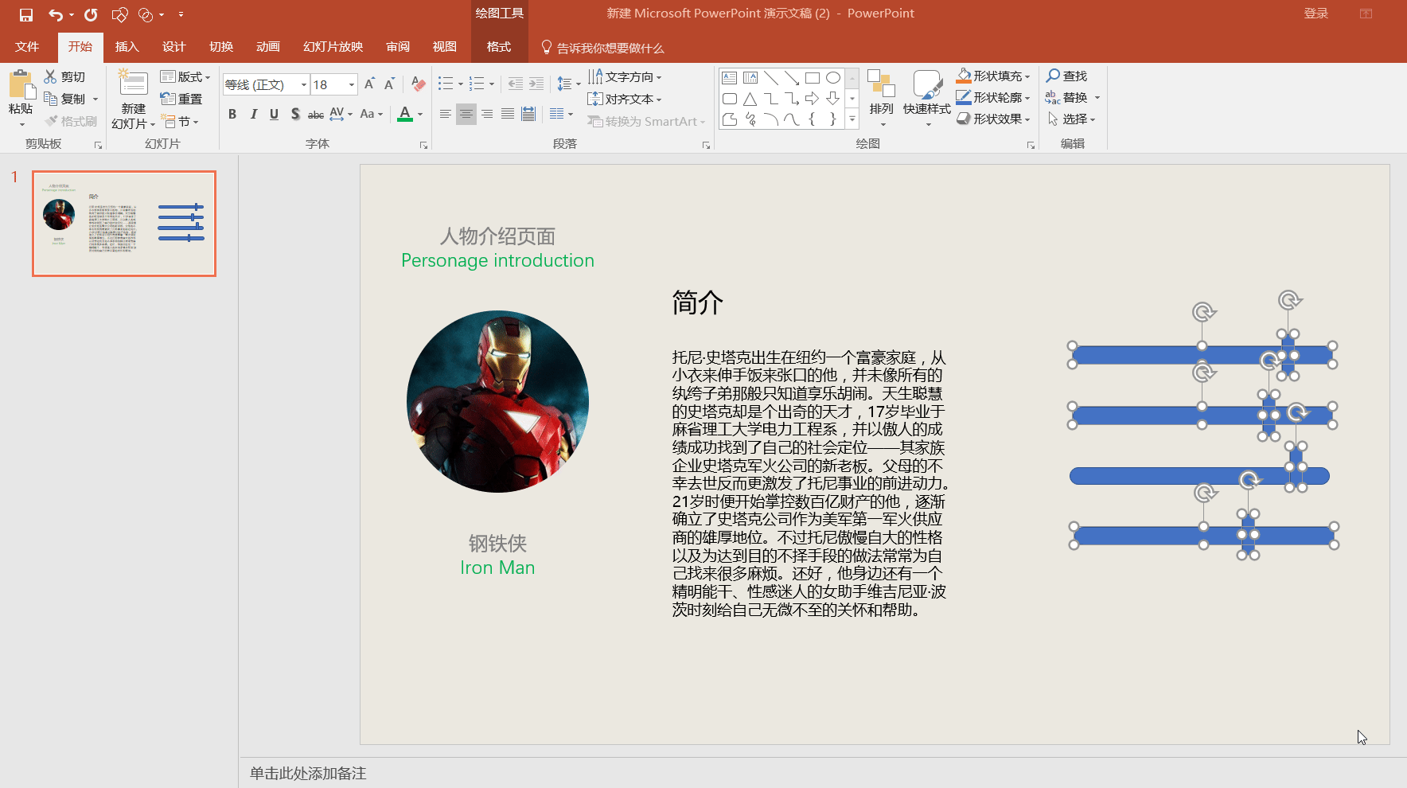Screen dimensions: 1407x788
Task: Decrease list indent level icon
Action: [x=516, y=84]
